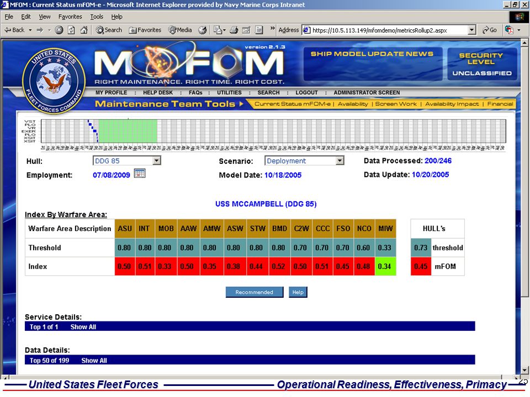
Task: Go to the Home page icon
Action: click(x=84, y=30)
